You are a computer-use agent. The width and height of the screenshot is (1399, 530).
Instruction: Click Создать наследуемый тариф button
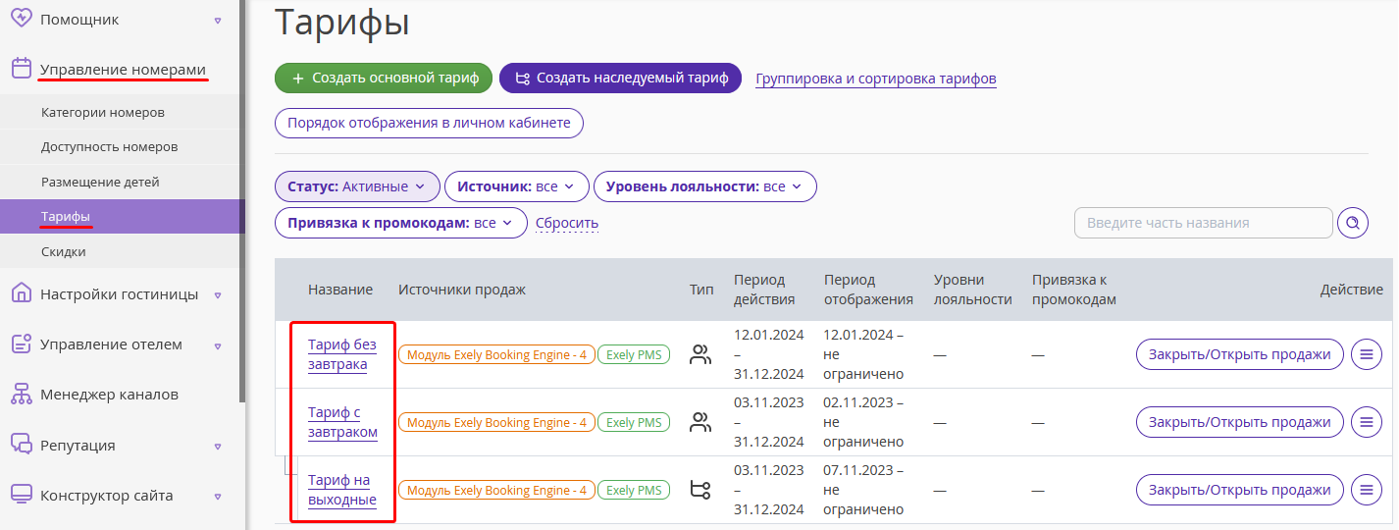[621, 79]
